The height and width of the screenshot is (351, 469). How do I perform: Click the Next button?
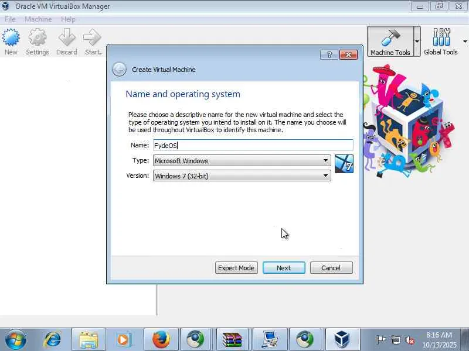(284, 268)
